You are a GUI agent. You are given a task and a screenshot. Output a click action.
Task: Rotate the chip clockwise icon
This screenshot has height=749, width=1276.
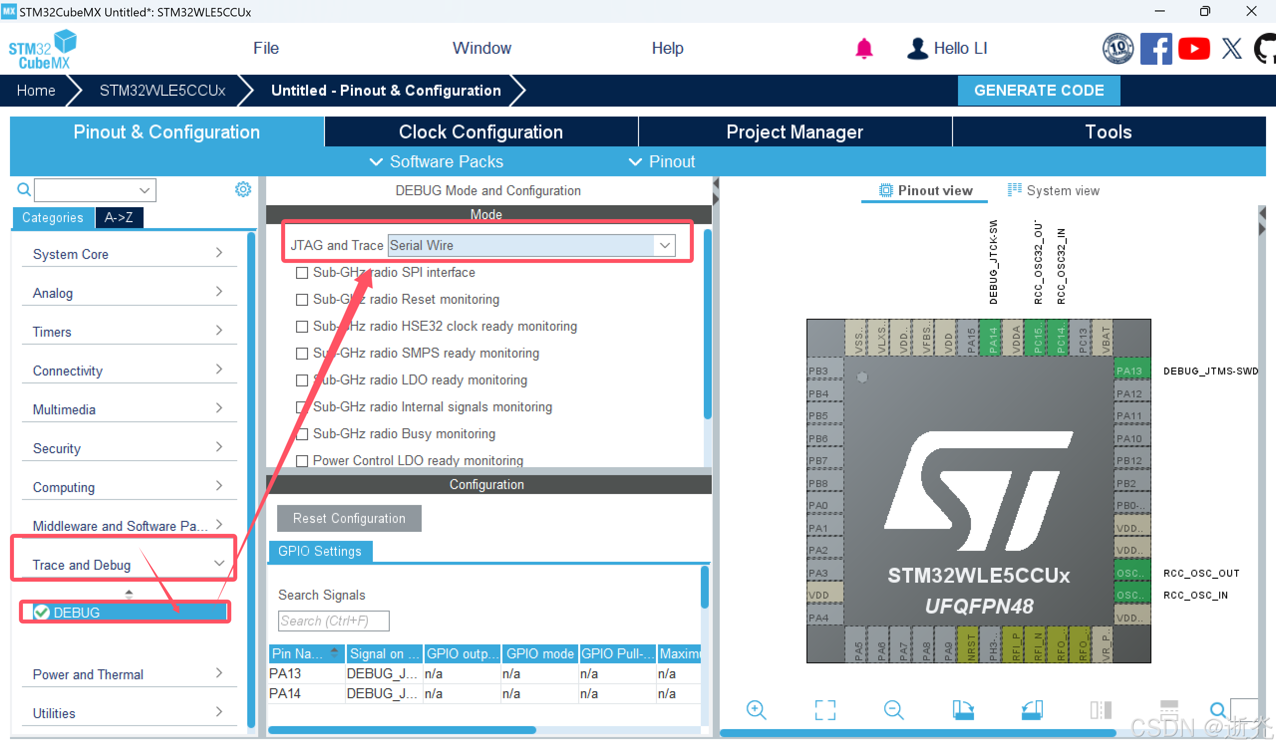(x=962, y=710)
